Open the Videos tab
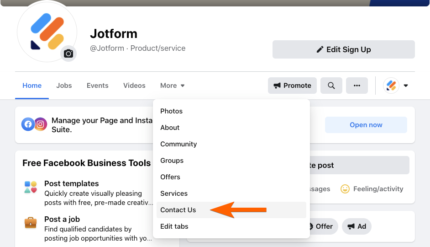The height and width of the screenshot is (247, 430). [x=134, y=86]
